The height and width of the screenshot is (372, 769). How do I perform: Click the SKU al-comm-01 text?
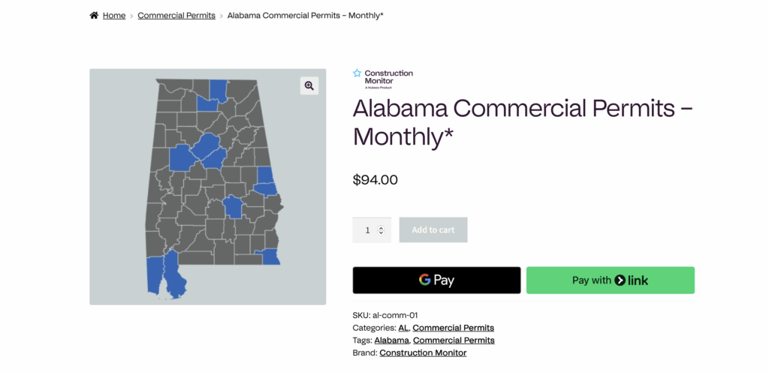tap(391, 316)
